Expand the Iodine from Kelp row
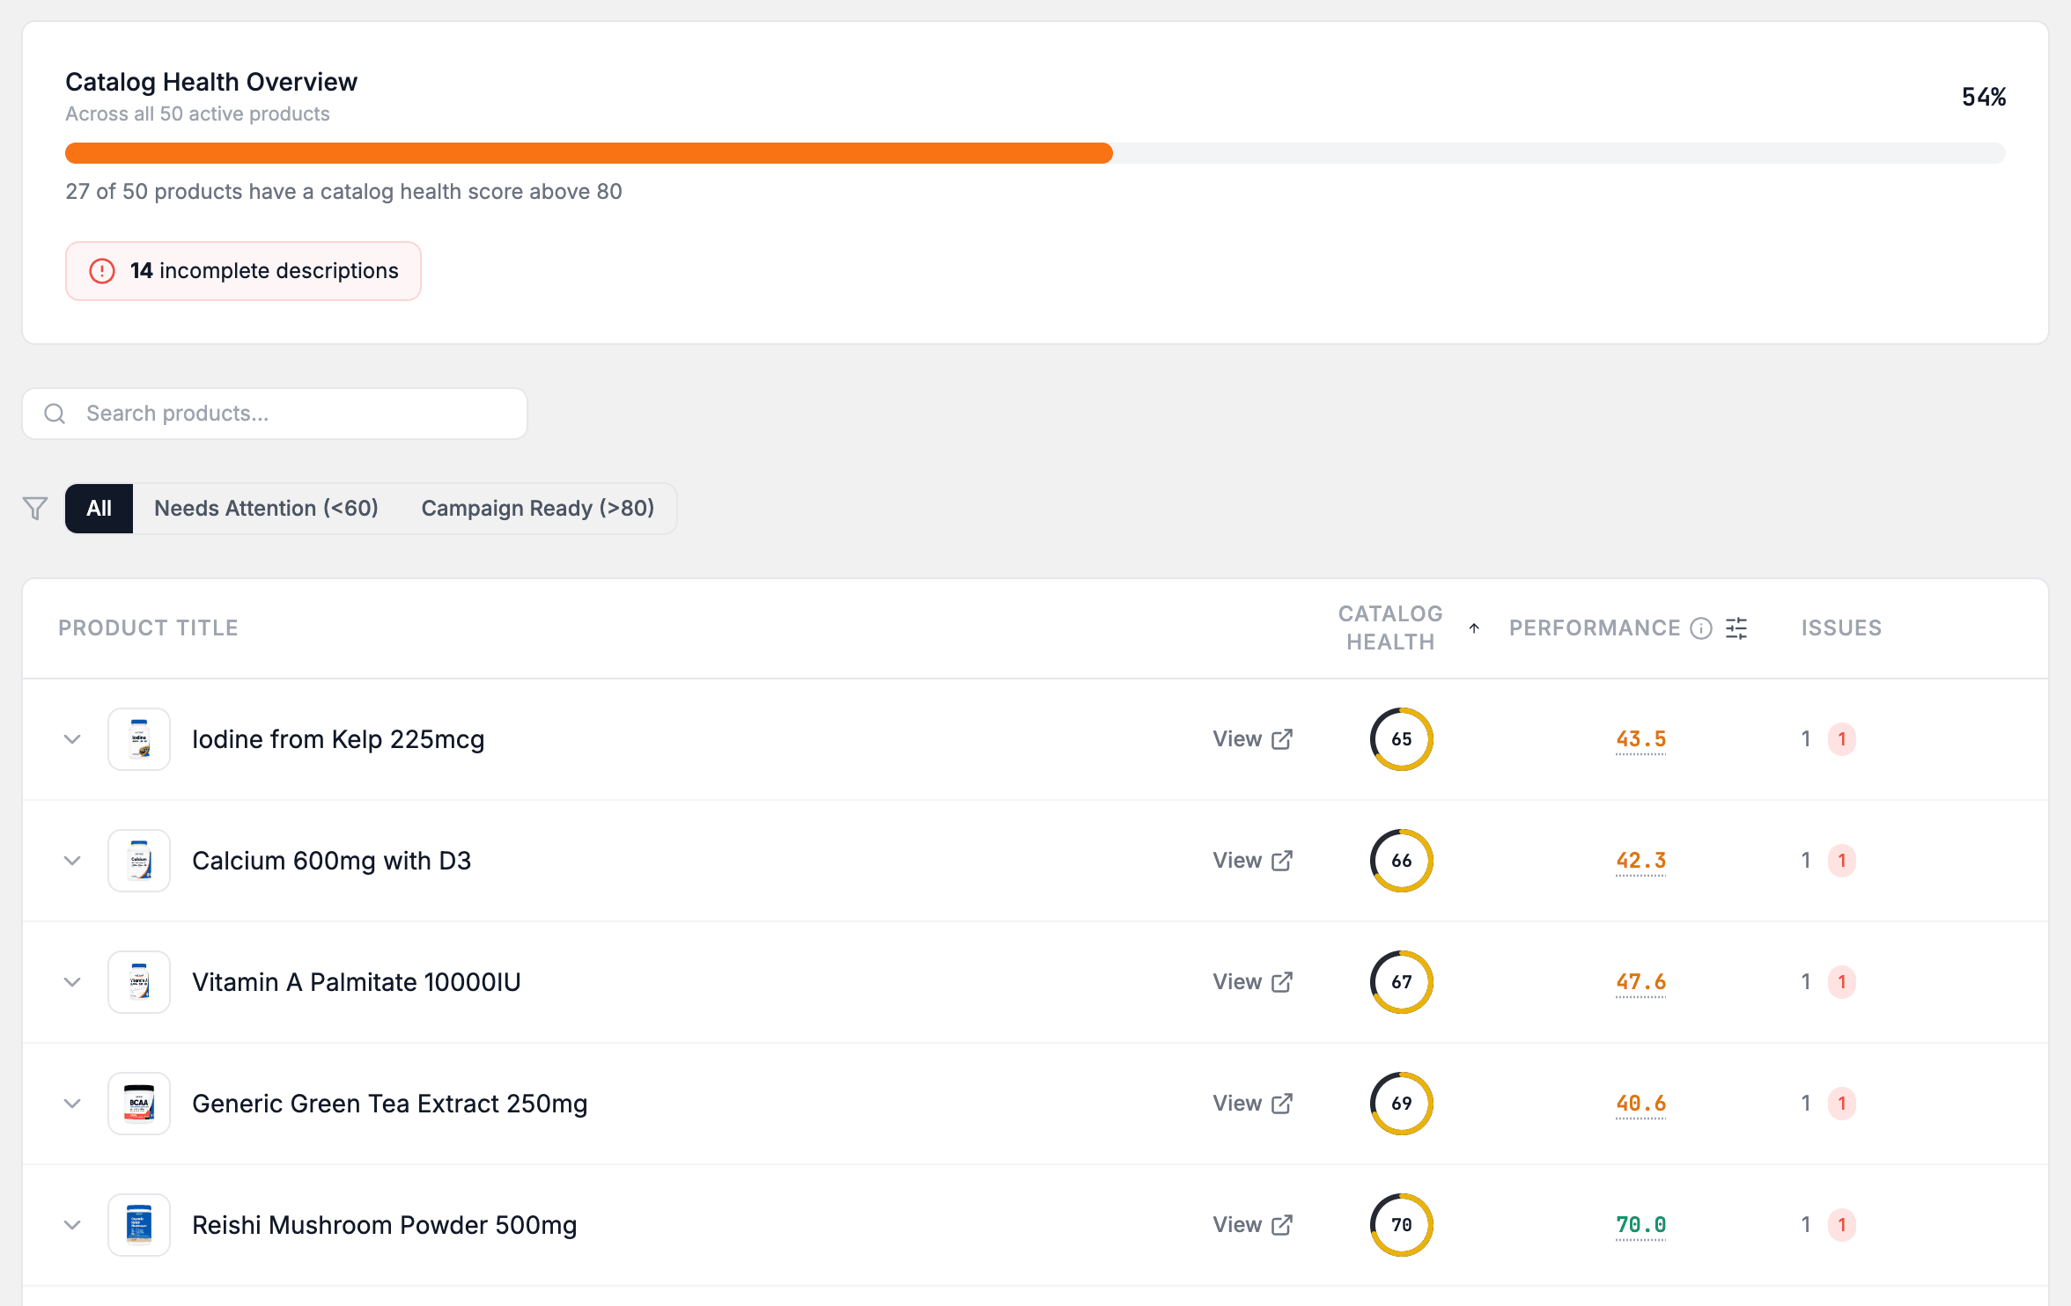2071x1306 pixels. click(x=73, y=739)
